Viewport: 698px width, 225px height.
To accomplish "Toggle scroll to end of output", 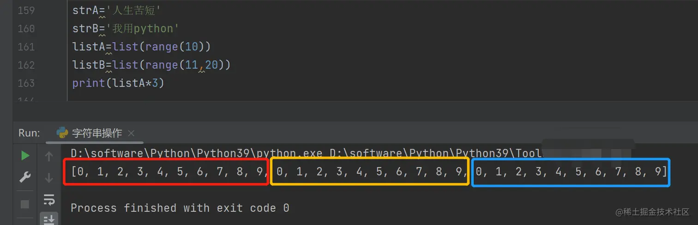I will point(49,219).
